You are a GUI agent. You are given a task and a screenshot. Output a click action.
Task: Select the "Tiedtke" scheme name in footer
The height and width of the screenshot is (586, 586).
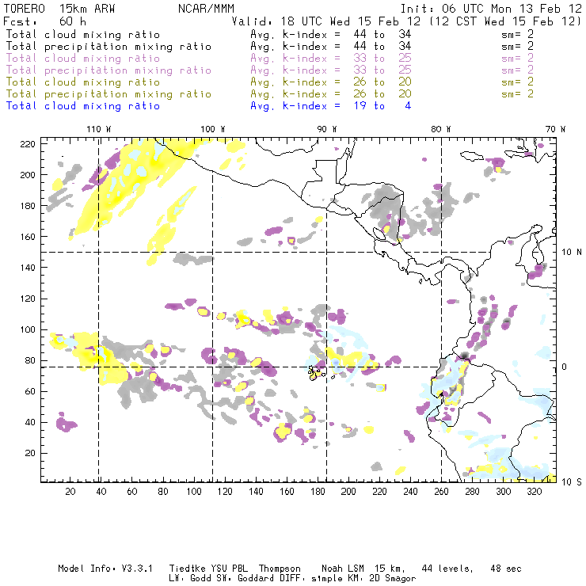point(188,569)
